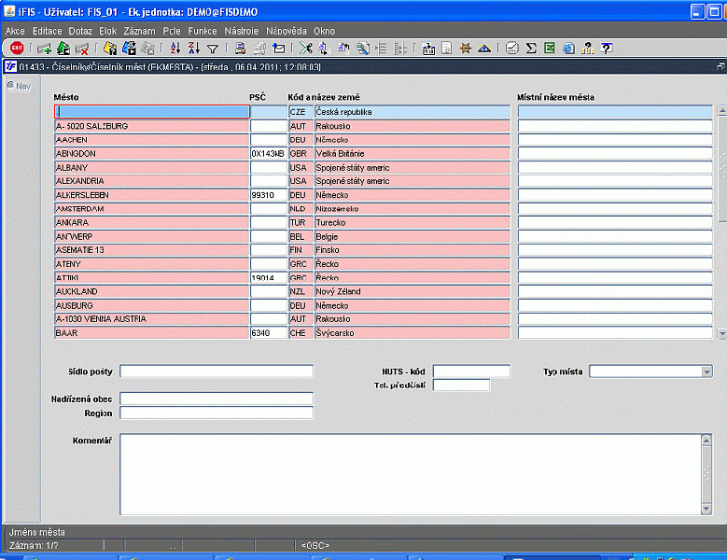Select the AMSTERDAM city cell
This screenshot has height=560, width=727.
151,209
